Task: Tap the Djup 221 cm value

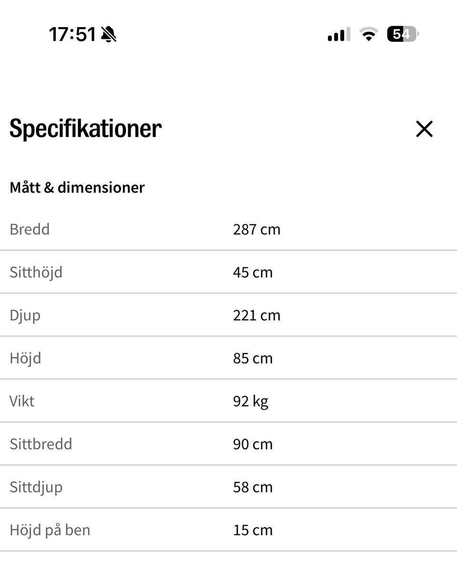Action: [x=257, y=316]
